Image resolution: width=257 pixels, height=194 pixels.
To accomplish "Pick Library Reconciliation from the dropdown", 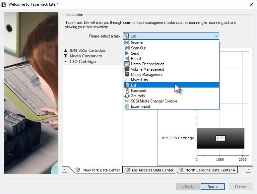I will point(171,64).
